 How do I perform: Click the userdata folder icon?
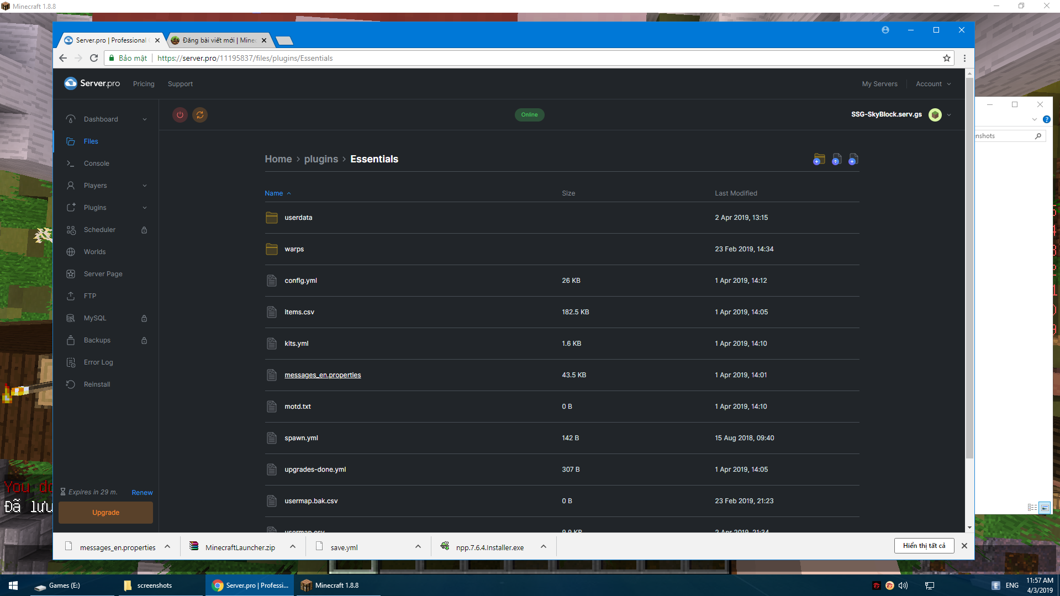point(272,218)
